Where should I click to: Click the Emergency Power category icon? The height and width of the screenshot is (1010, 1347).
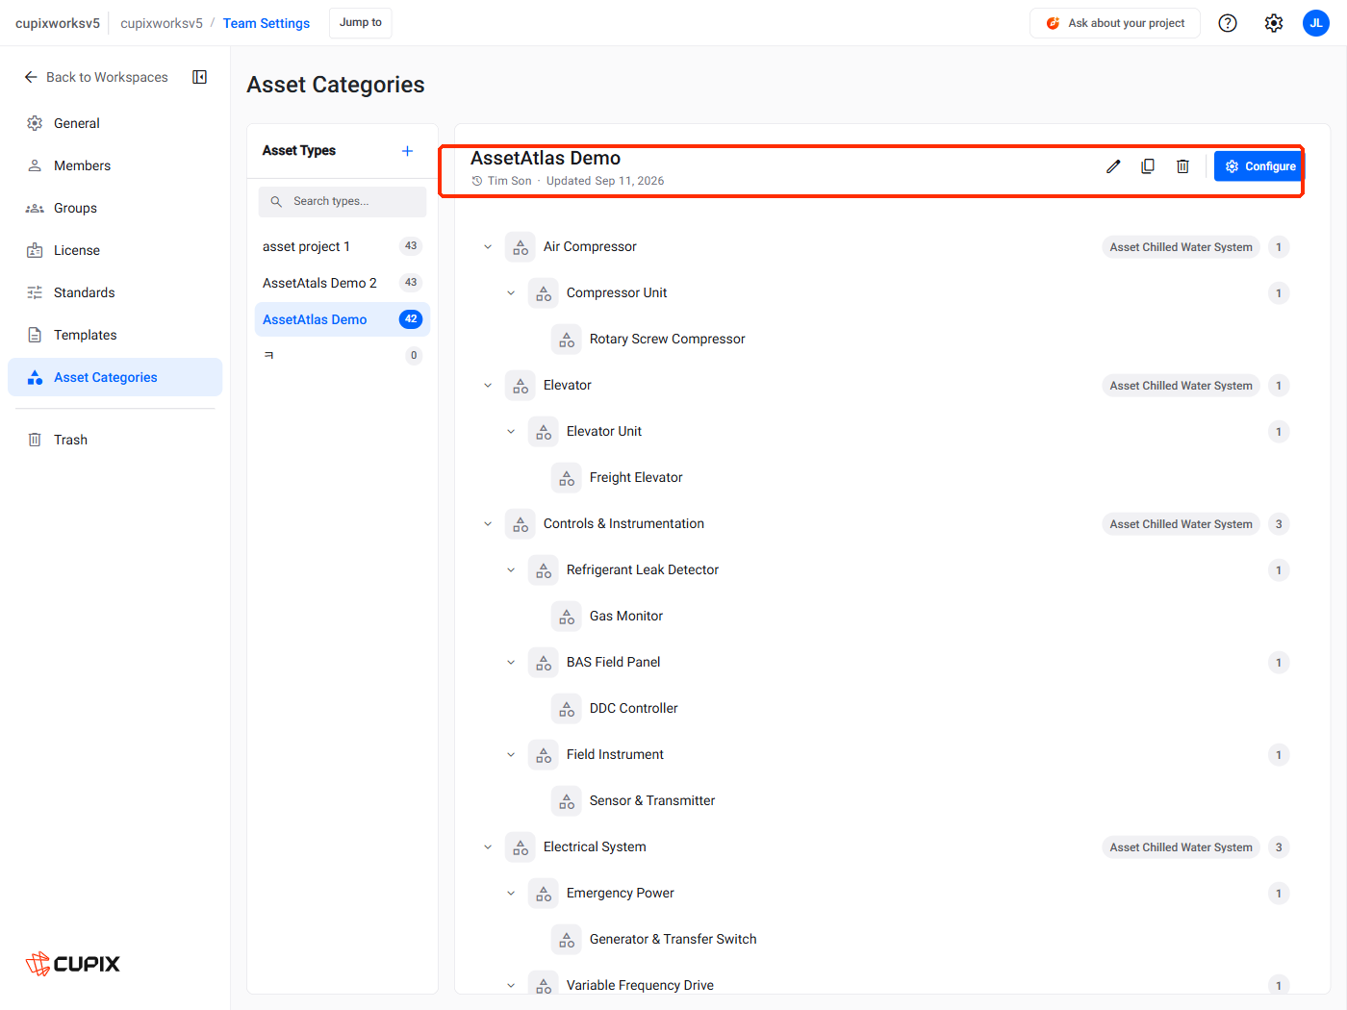544,894
